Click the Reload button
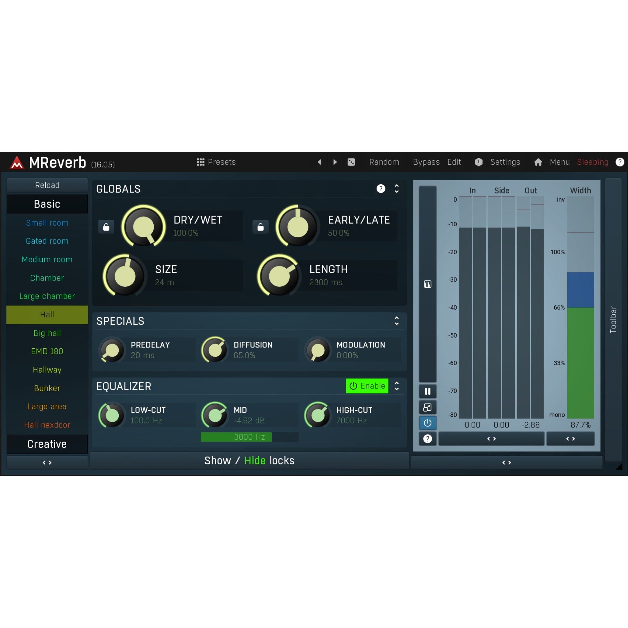Viewport: 628px width, 628px height. (x=47, y=185)
